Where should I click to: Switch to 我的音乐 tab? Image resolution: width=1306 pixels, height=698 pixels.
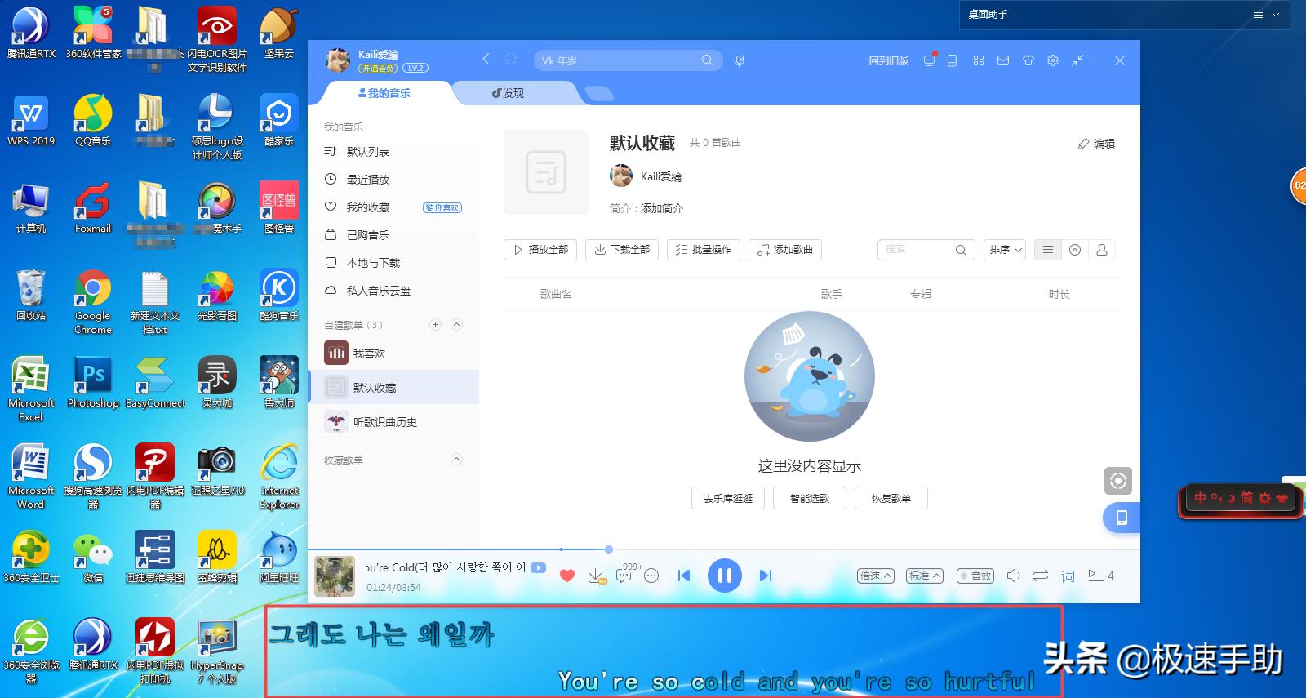(x=384, y=93)
